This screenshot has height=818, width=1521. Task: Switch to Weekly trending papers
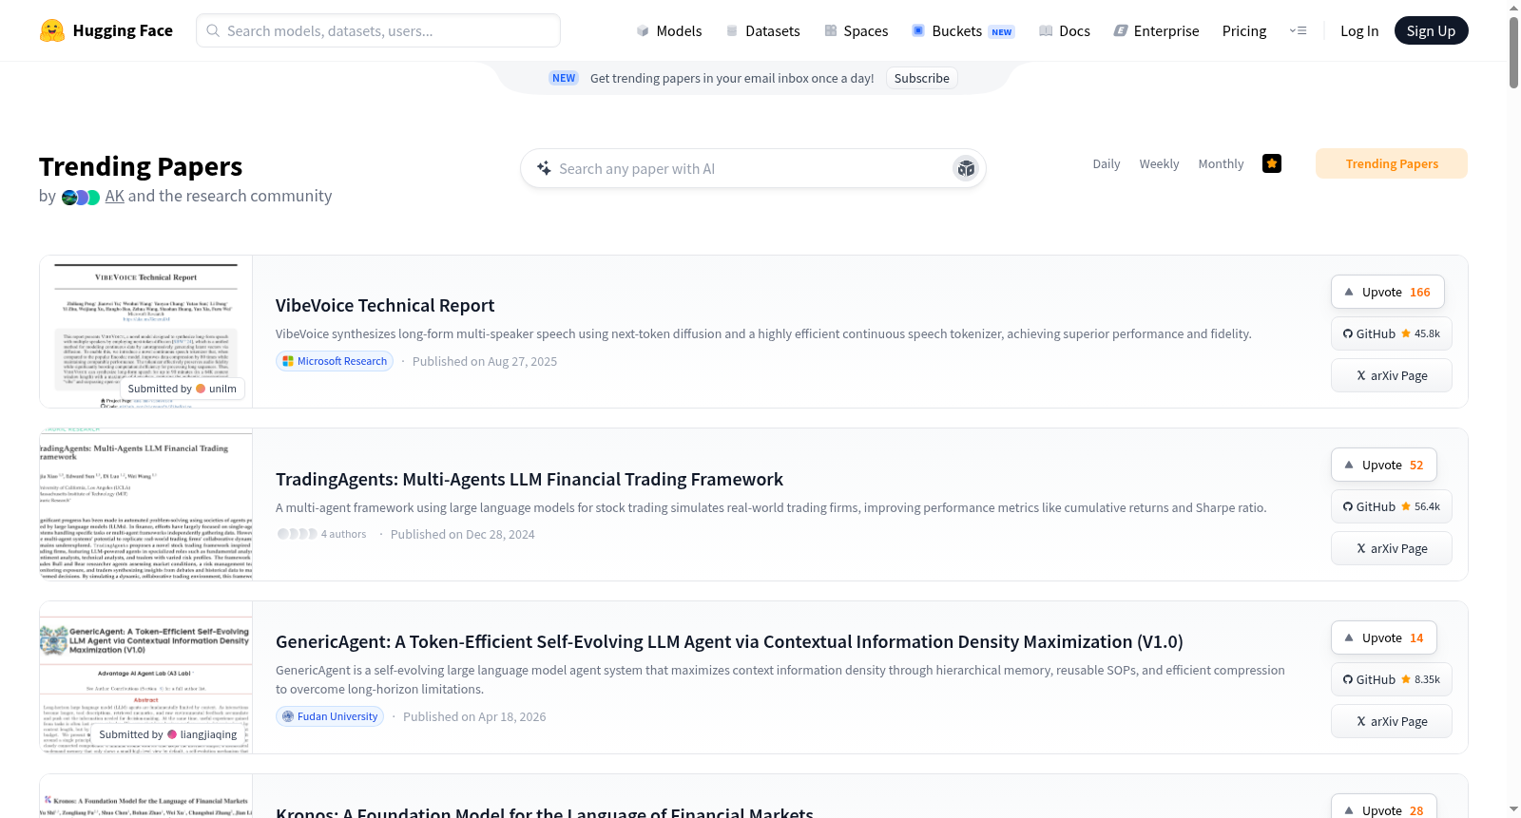1159,163
